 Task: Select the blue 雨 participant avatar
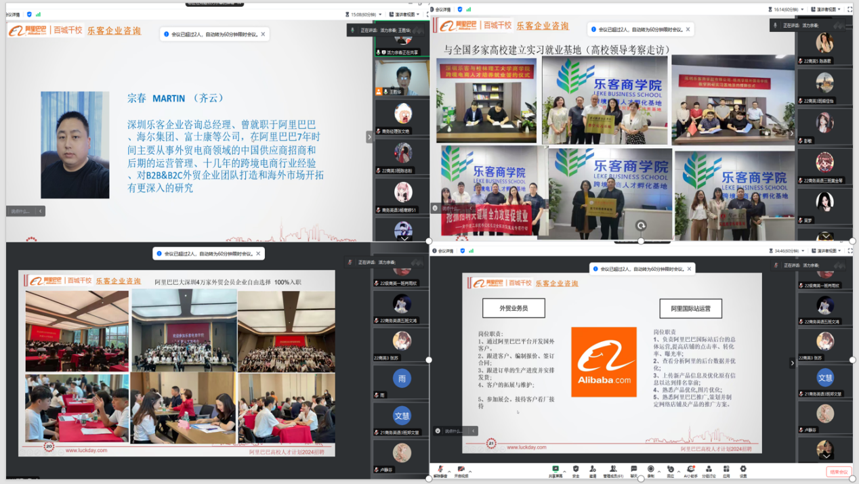(x=402, y=379)
